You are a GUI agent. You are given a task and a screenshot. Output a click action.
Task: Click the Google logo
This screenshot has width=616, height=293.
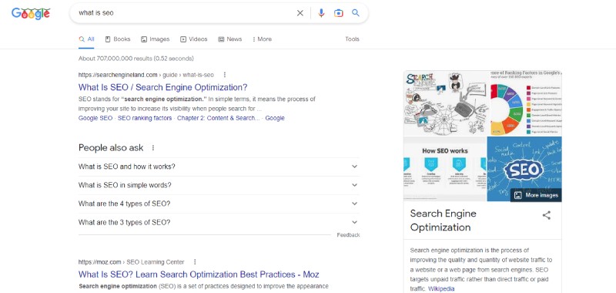pyautogui.click(x=31, y=13)
